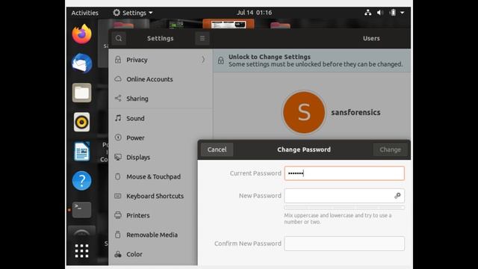Screen dimensions: 478x269
Task: Open the Files manager dock icon
Action: [x=81, y=93]
